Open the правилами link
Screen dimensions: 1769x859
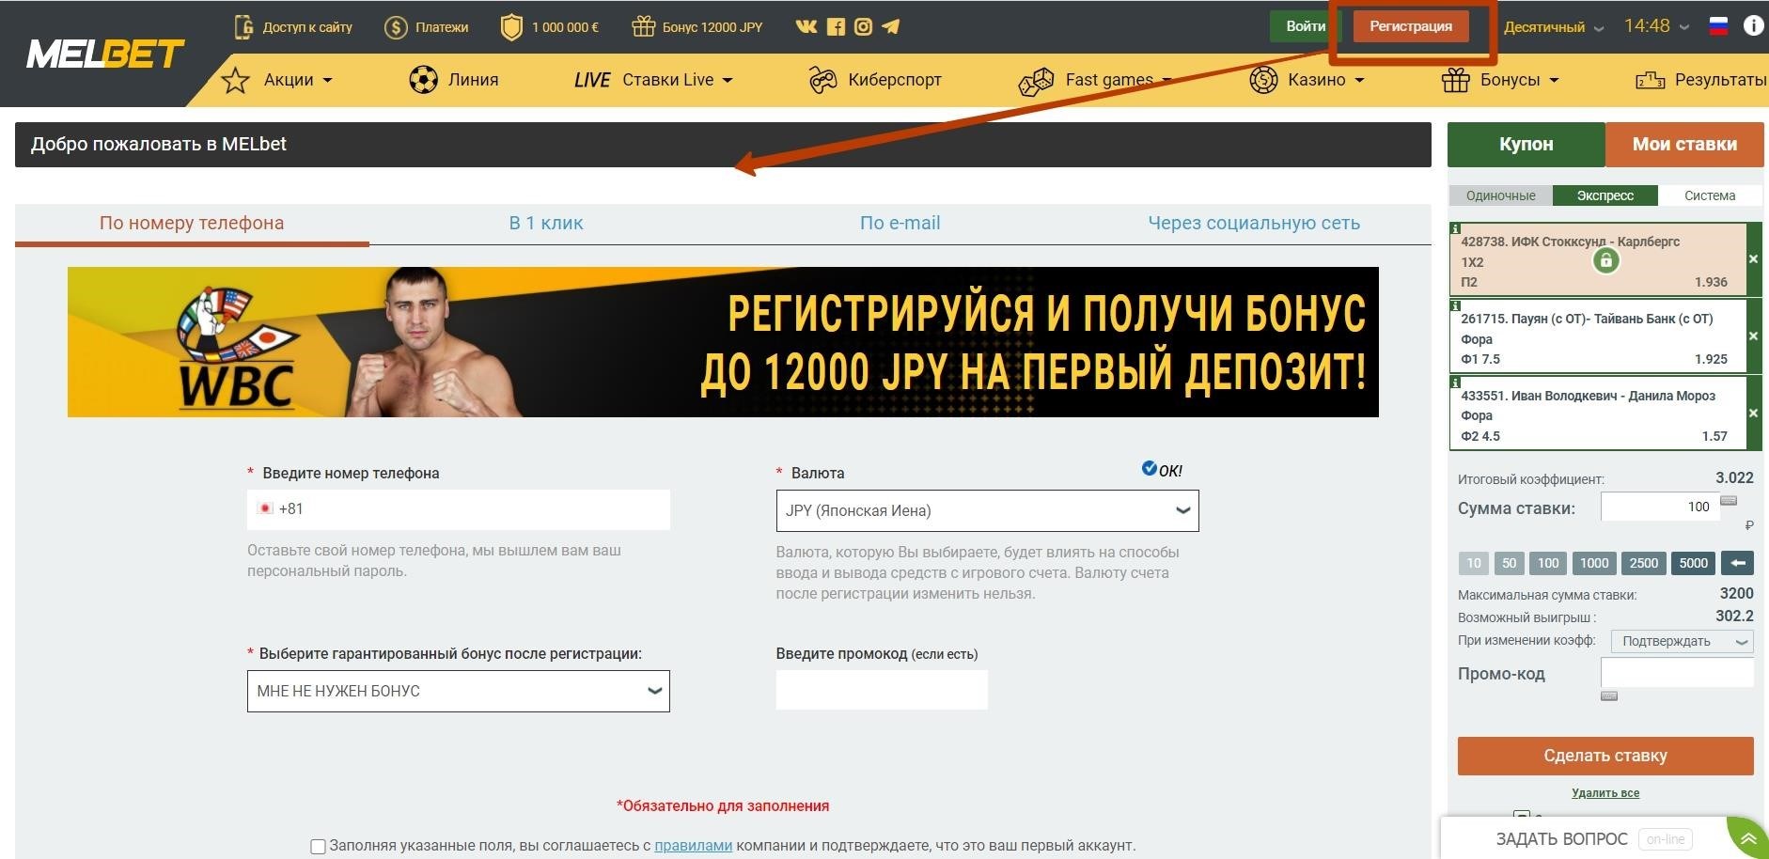[x=693, y=846]
